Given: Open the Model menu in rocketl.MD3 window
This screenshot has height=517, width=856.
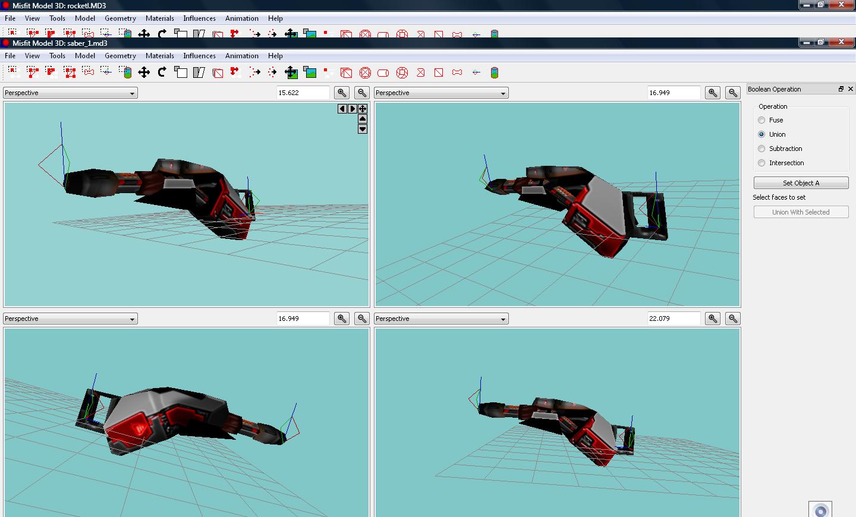Looking at the screenshot, I should coord(85,18).
